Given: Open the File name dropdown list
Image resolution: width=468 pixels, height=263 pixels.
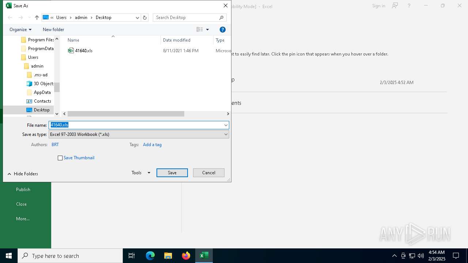Looking at the screenshot, I should [x=226, y=125].
